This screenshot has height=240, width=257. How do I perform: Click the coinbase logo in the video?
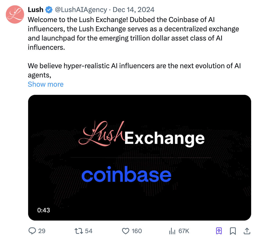[126, 175]
